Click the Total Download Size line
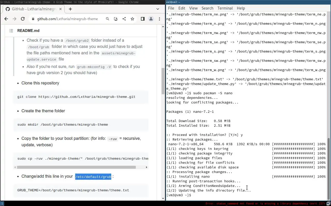The width and height of the screenshot is (331, 206). coord(198,121)
